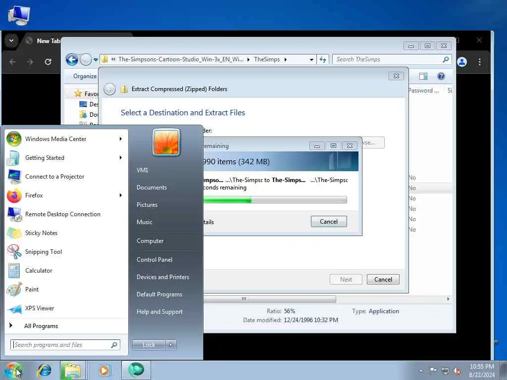Viewport: 507px width, 380px height.
Task: Open Calculator from Start menu
Action: pos(66,271)
